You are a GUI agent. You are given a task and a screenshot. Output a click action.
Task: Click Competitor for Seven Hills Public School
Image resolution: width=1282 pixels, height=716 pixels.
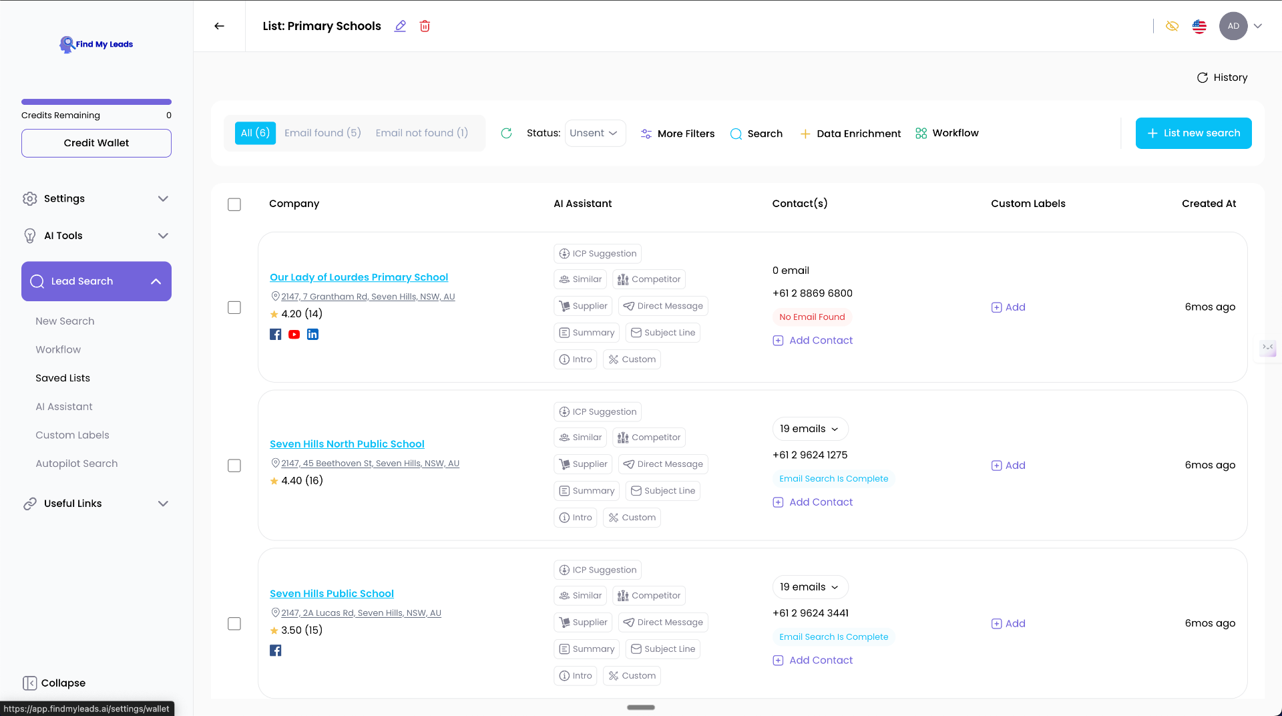[x=649, y=596]
